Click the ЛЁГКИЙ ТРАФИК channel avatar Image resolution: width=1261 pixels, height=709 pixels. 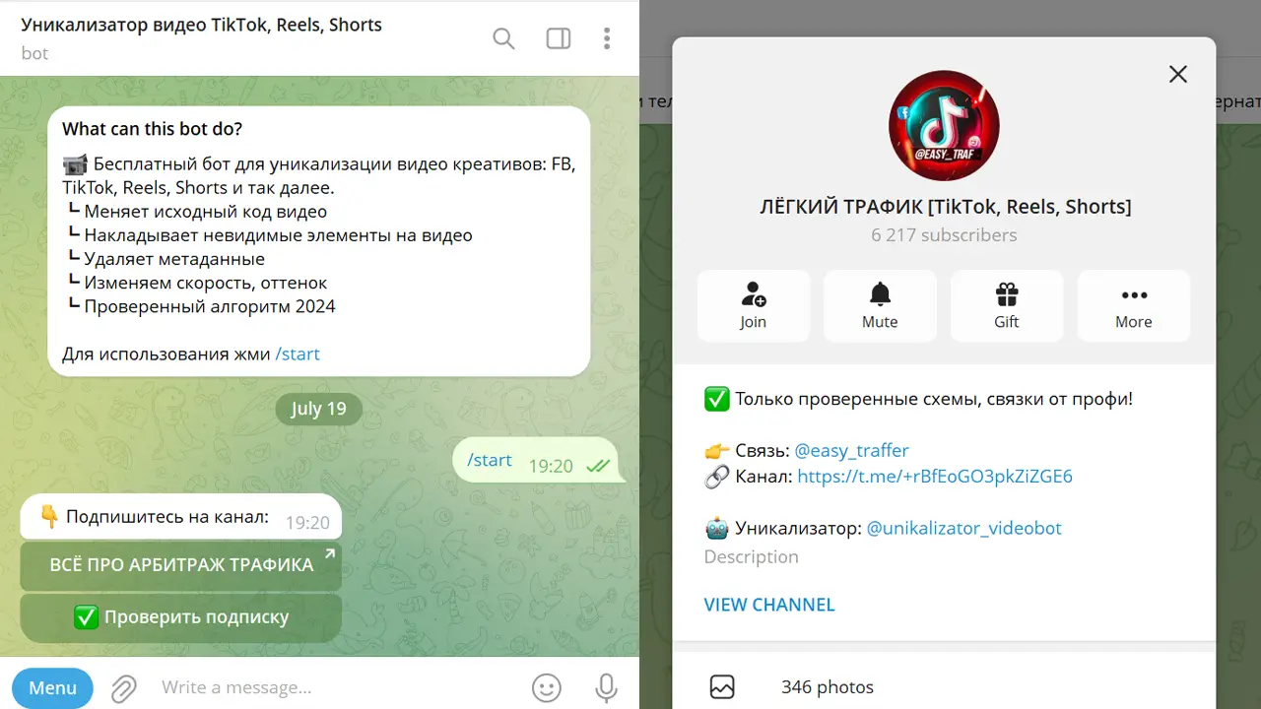pyautogui.click(x=944, y=126)
